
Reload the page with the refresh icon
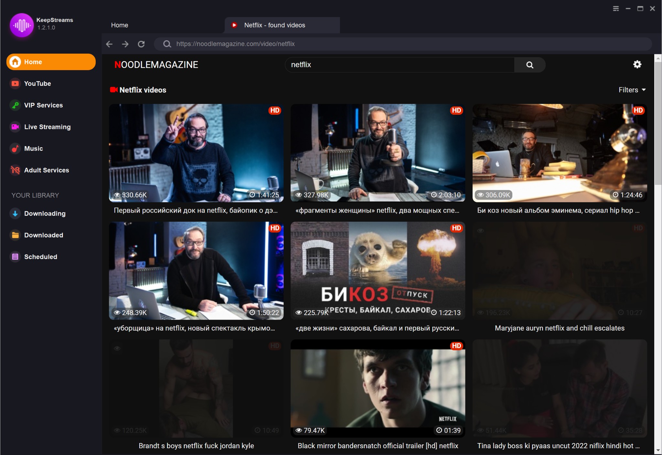click(x=141, y=44)
